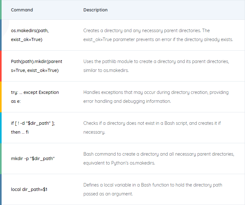Select the local variable in Bash function description
This screenshot has width=245, height=205.
point(153,189)
